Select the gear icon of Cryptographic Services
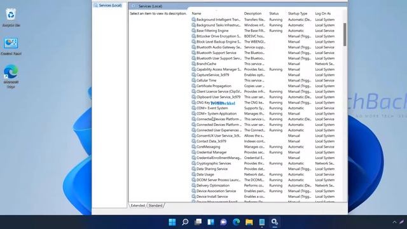 [193, 163]
